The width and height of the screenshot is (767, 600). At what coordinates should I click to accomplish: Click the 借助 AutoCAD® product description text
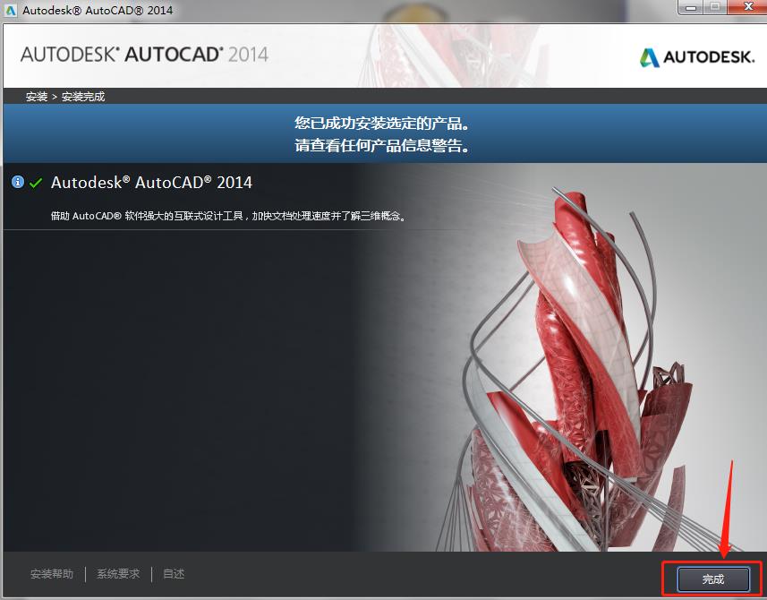tap(228, 216)
